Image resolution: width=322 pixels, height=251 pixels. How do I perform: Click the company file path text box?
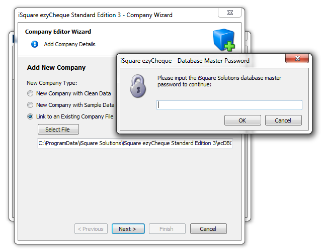[135, 143]
